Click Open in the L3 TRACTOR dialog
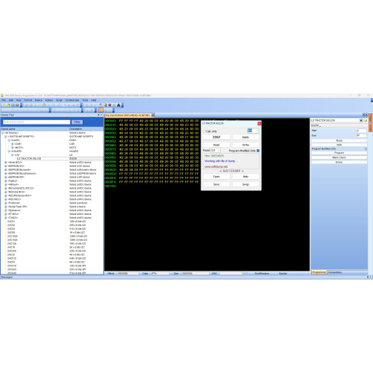Image resolution: width=373 pixels, height=373 pixels. (x=216, y=177)
